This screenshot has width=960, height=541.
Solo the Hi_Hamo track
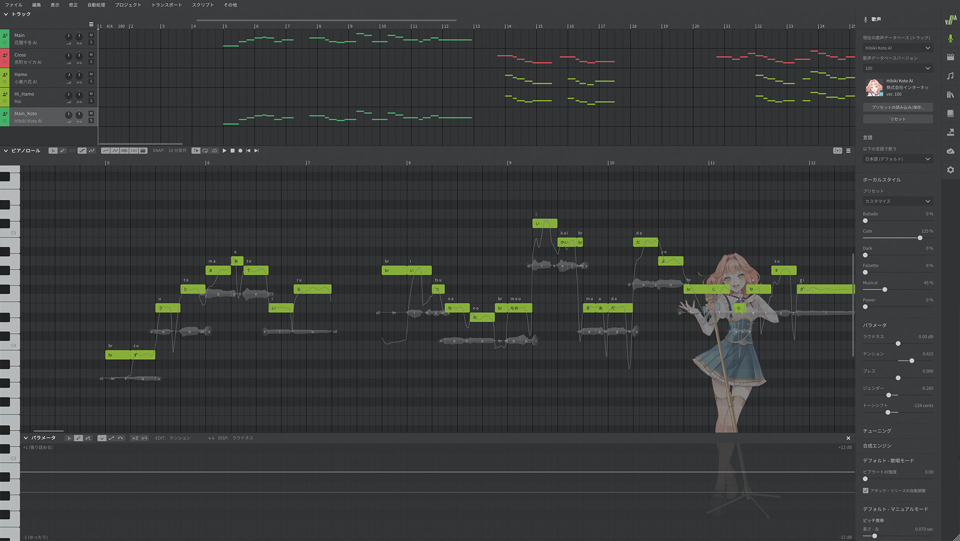(x=91, y=101)
